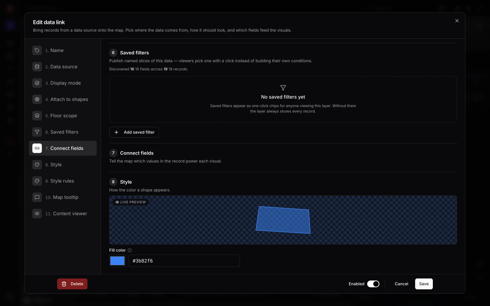The height and width of the screenshot is (306, 490).
Task: Click the palette icon next to Style step
Action: pyautogui.click(x=37, y=164)
